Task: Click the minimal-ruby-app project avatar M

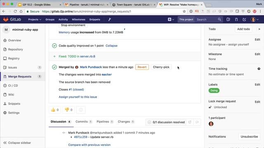Action: pos(6,30)
